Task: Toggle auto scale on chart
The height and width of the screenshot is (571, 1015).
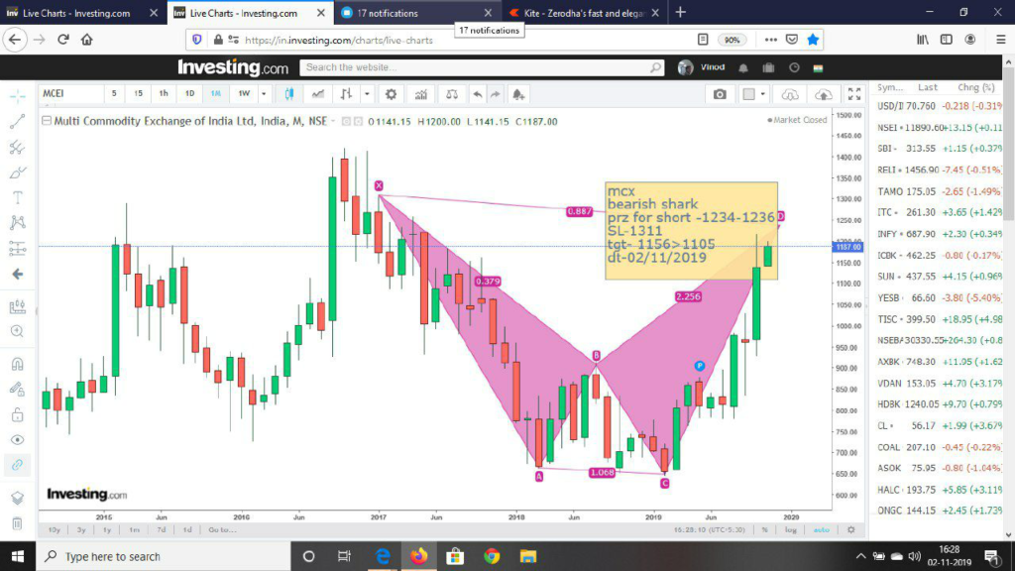Action: (x=821, y=529)
